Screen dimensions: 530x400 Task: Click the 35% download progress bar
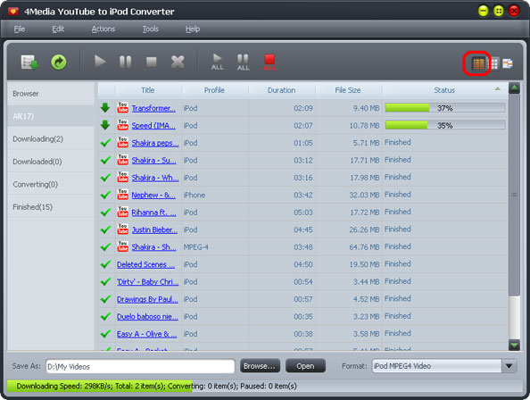click(445, 125)
